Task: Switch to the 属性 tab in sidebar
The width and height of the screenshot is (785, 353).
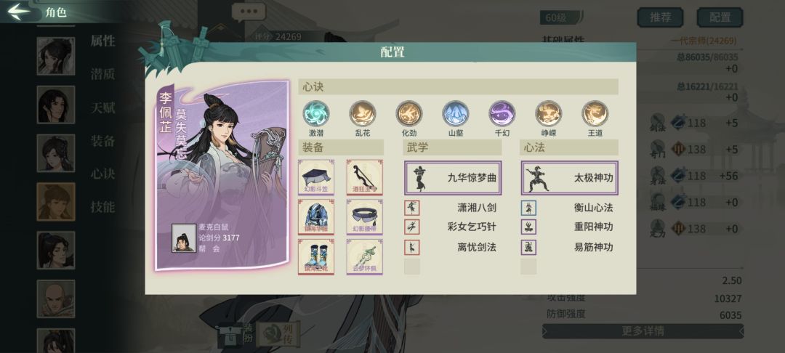Action: coord(102,41)
